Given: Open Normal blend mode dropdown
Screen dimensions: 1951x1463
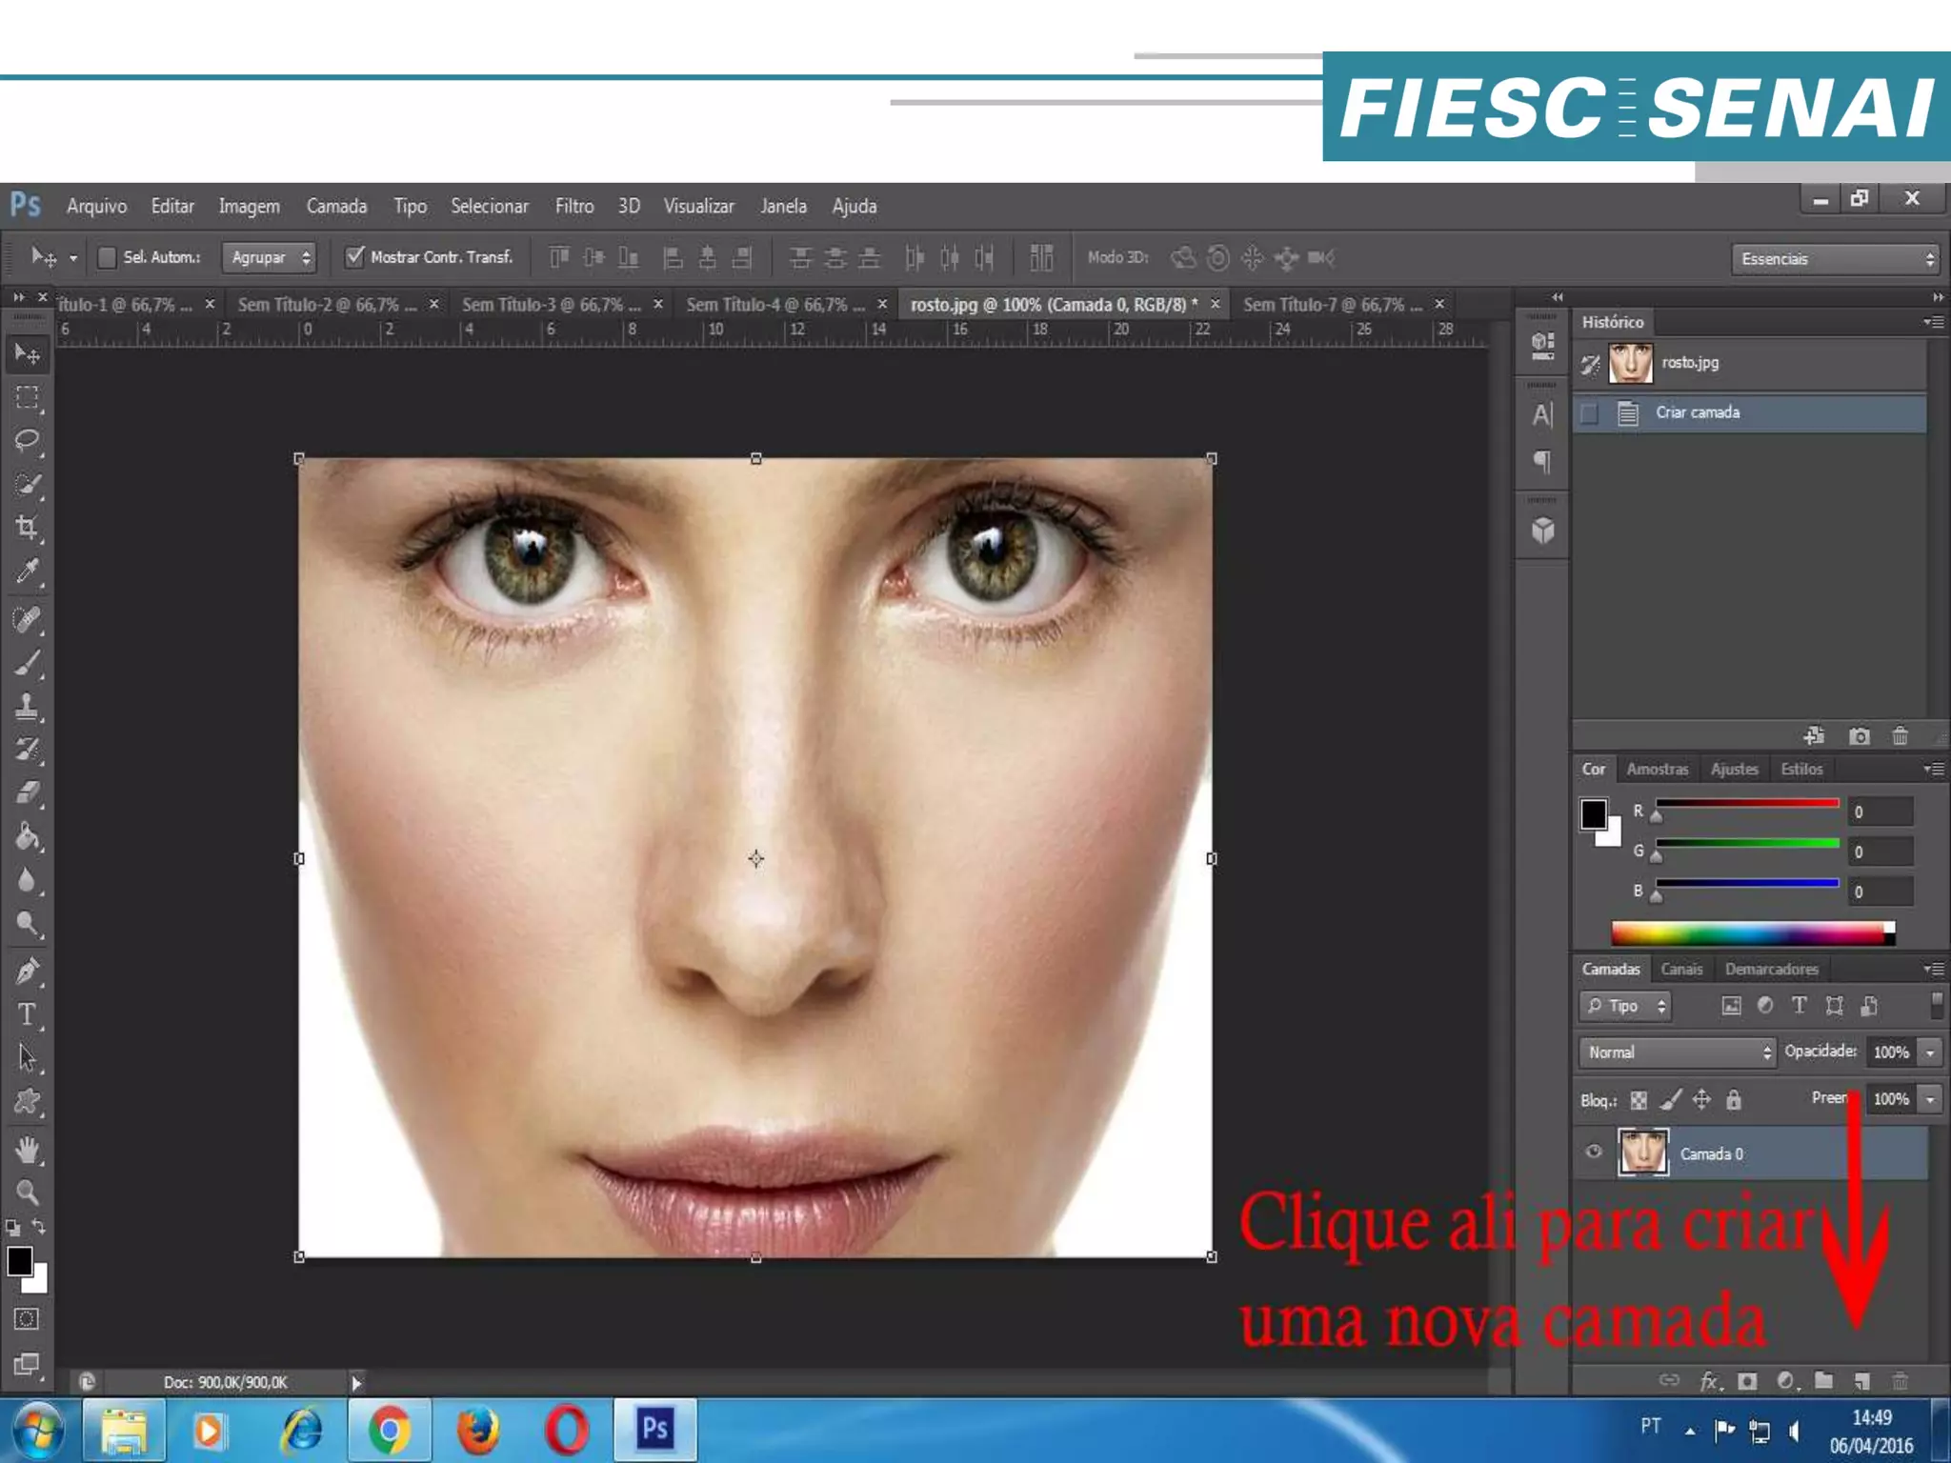Looking at the screenshot, I should 1677,1052.
